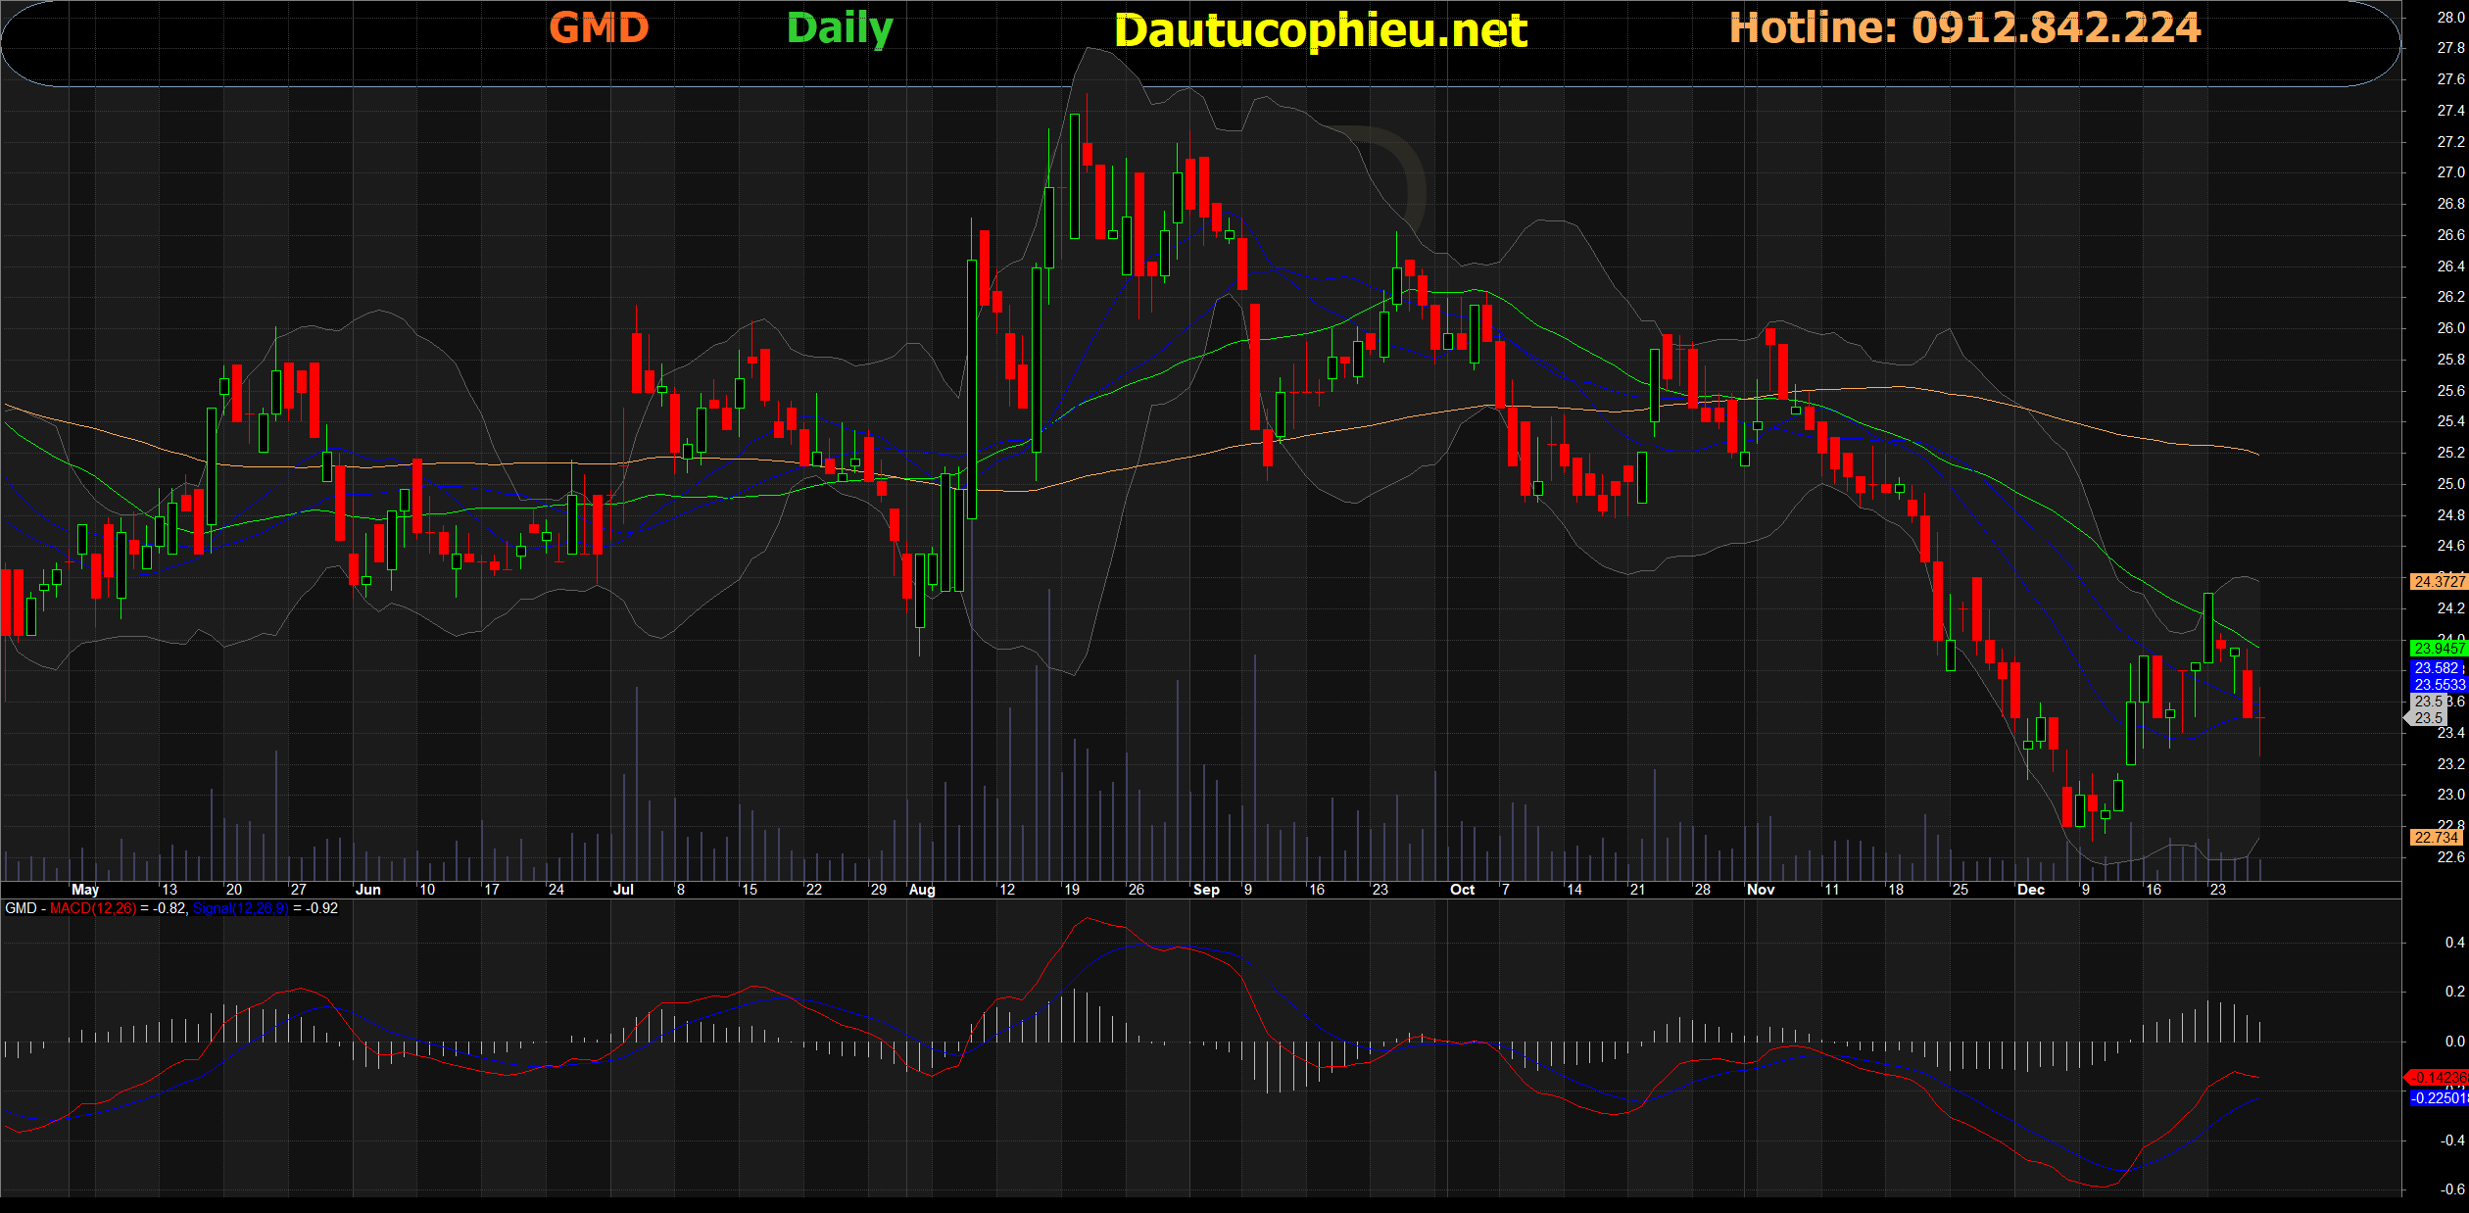Select the Jun month label on date axis
Screen dimensions: 2469x1213
[x=368, y=890]
